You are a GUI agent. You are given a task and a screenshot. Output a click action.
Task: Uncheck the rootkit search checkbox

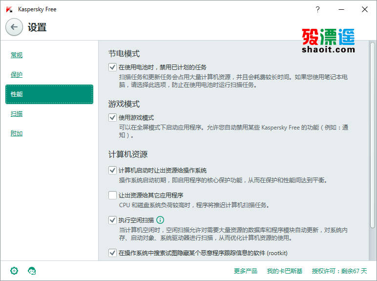(112, 253)
